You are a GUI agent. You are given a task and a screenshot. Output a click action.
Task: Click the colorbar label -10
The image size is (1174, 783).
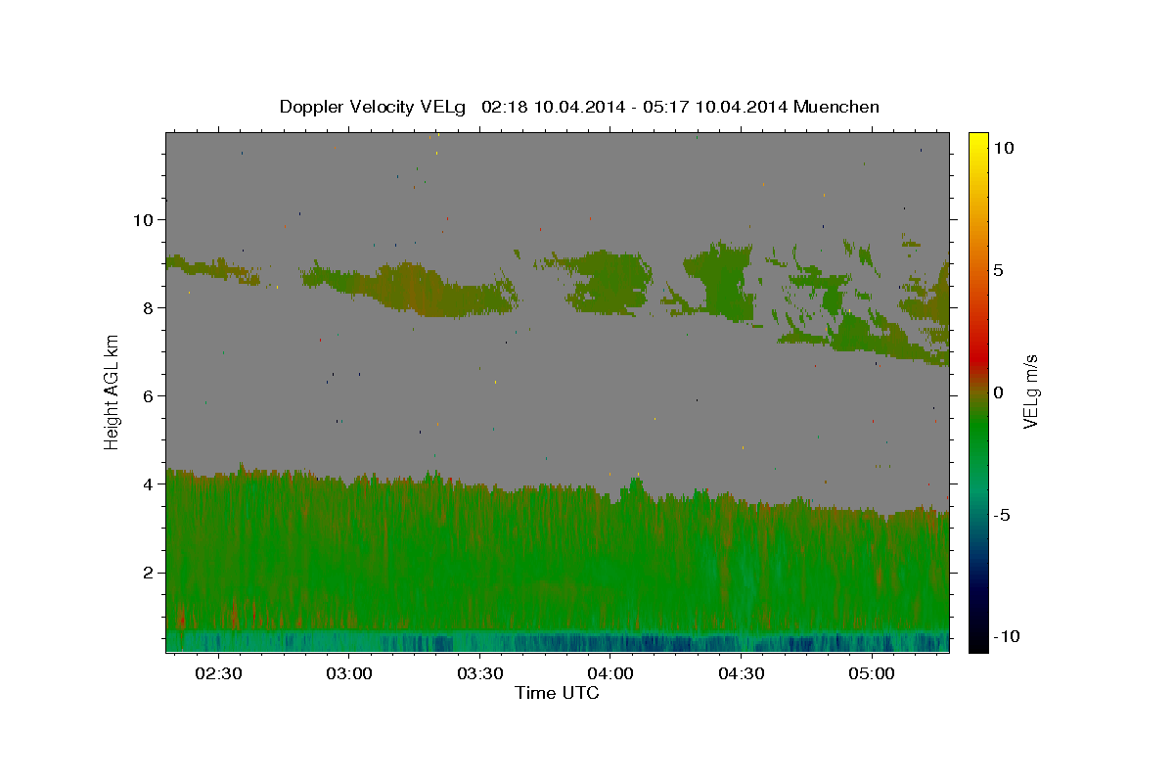coord(1006,636)
